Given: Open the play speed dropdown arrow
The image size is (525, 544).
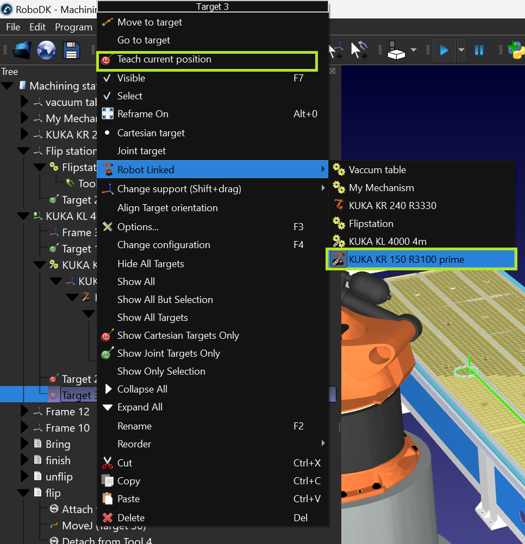Looking at the screenshot, I should (x=461, y=50).
